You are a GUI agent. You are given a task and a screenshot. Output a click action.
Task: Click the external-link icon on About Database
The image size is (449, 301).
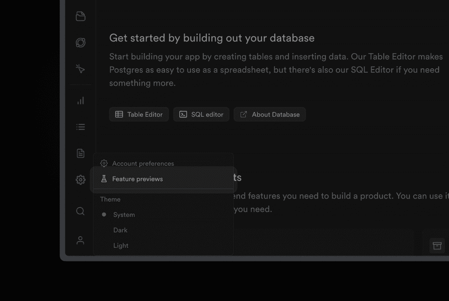pos(244,114)
